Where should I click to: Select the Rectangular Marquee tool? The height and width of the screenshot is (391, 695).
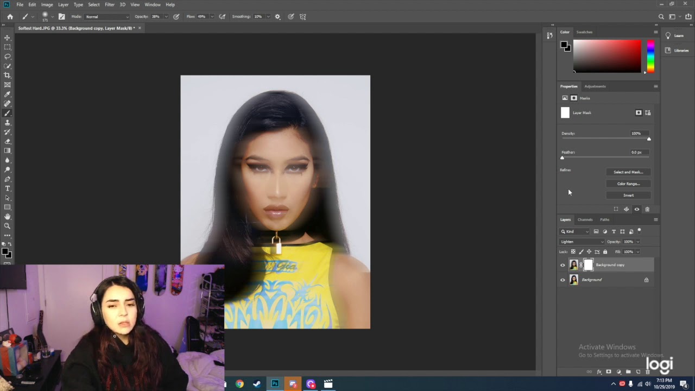click(x=8, y=47)
